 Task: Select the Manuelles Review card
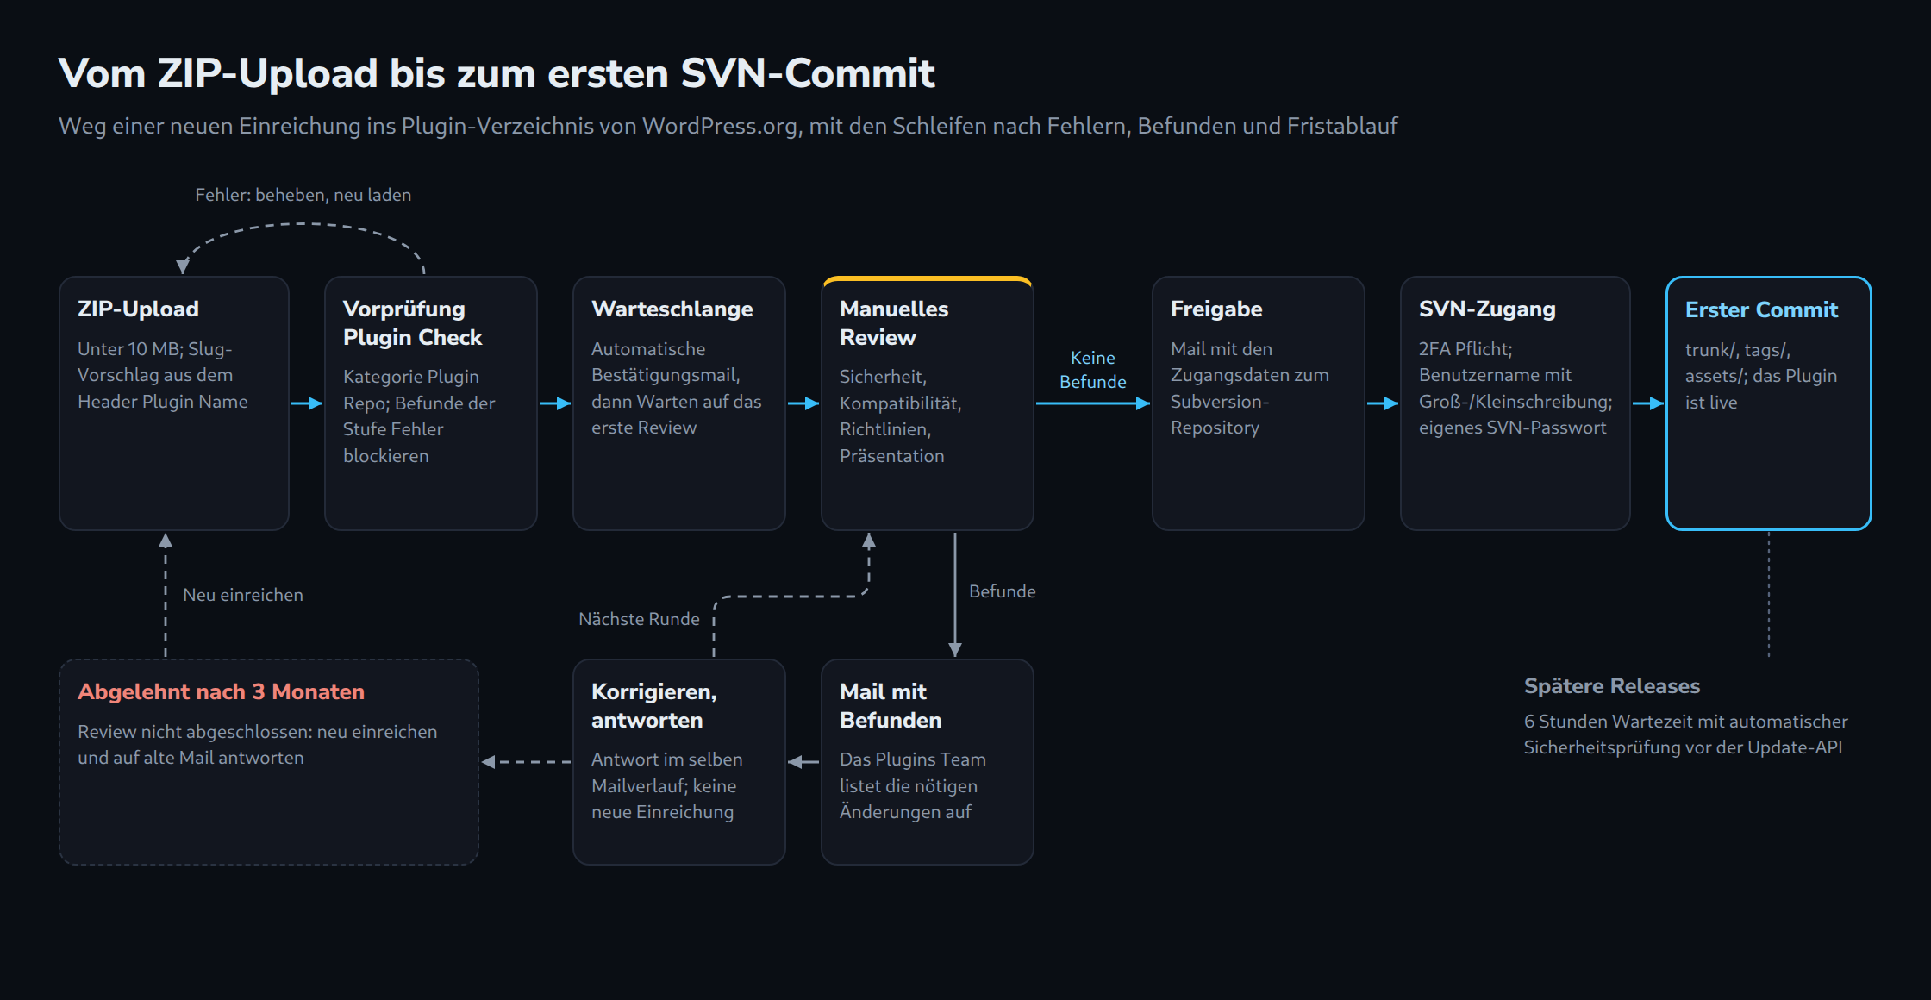coord(928,403)
